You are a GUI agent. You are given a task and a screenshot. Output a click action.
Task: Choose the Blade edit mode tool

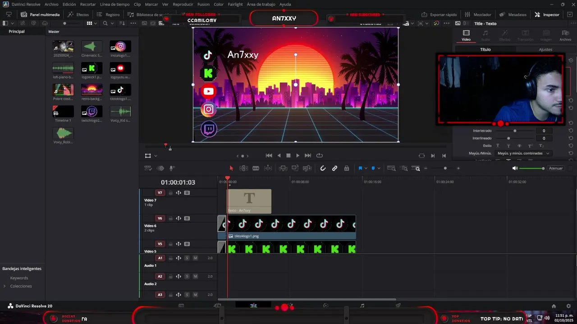pos(256,168)
